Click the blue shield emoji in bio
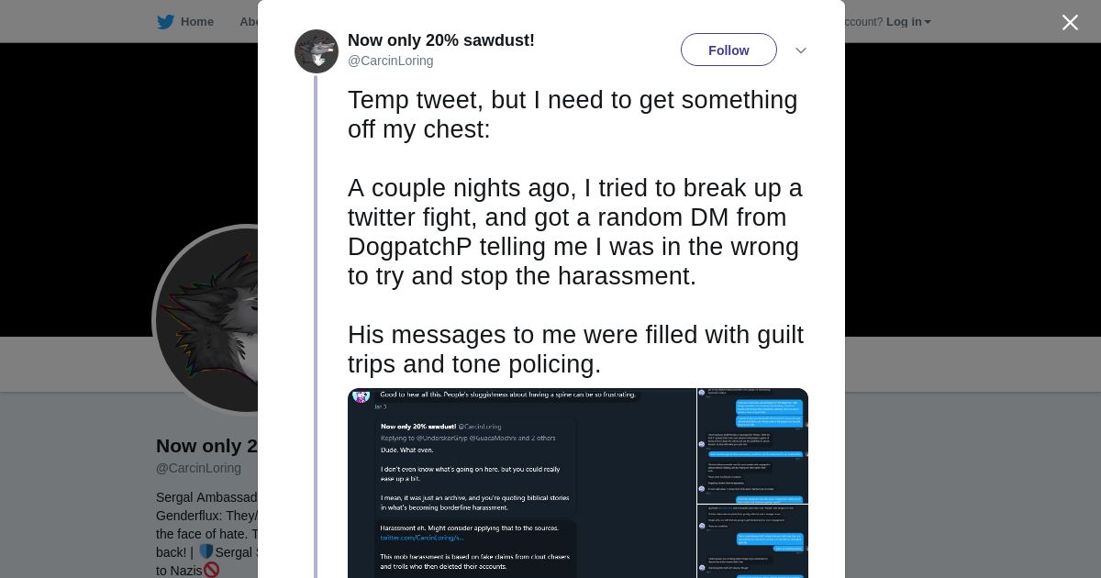Image resolution: width=1101 pixels, height=578 pixels. point(206,551)
